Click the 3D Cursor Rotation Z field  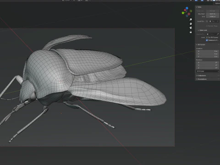208,68
